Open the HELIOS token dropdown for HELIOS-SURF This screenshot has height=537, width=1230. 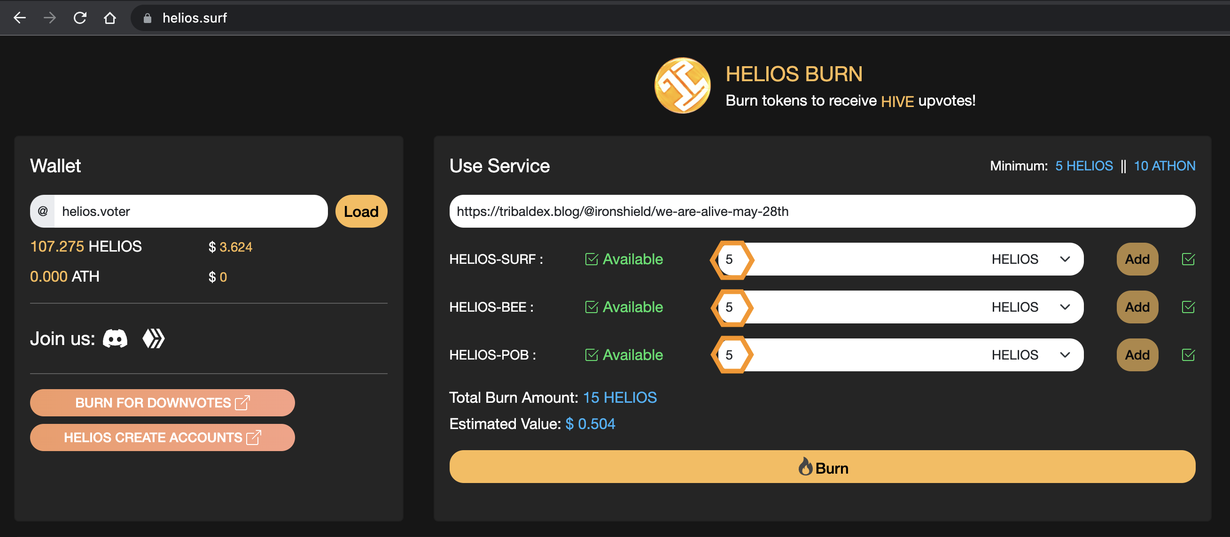pyautogui.click(x=1030, y=259)
